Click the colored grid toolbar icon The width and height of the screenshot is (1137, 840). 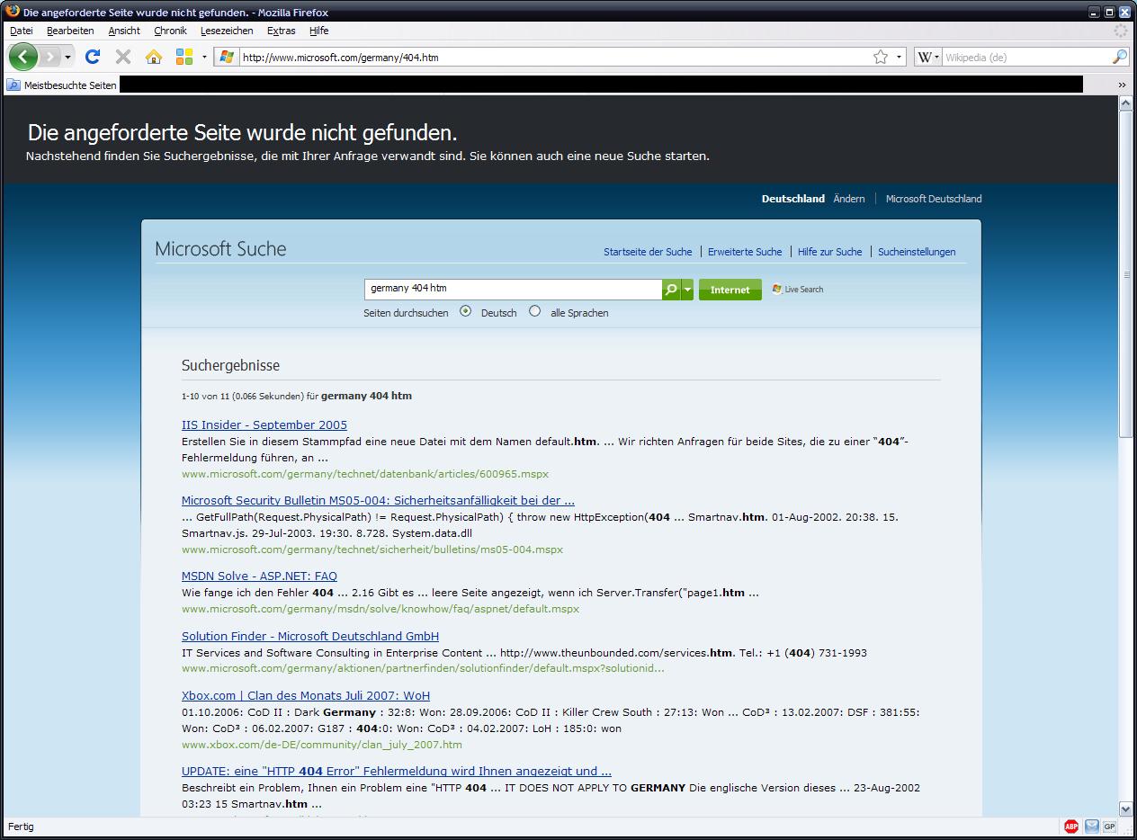click(184, 57)
